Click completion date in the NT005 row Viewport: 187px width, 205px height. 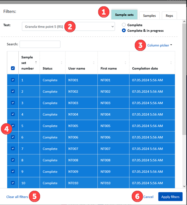(x=152, y=126)
